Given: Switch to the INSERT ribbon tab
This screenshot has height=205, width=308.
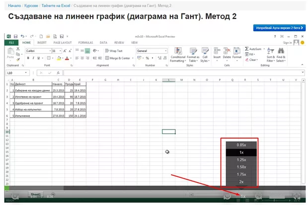Looking at the screenshot, I should pos(42,43).
